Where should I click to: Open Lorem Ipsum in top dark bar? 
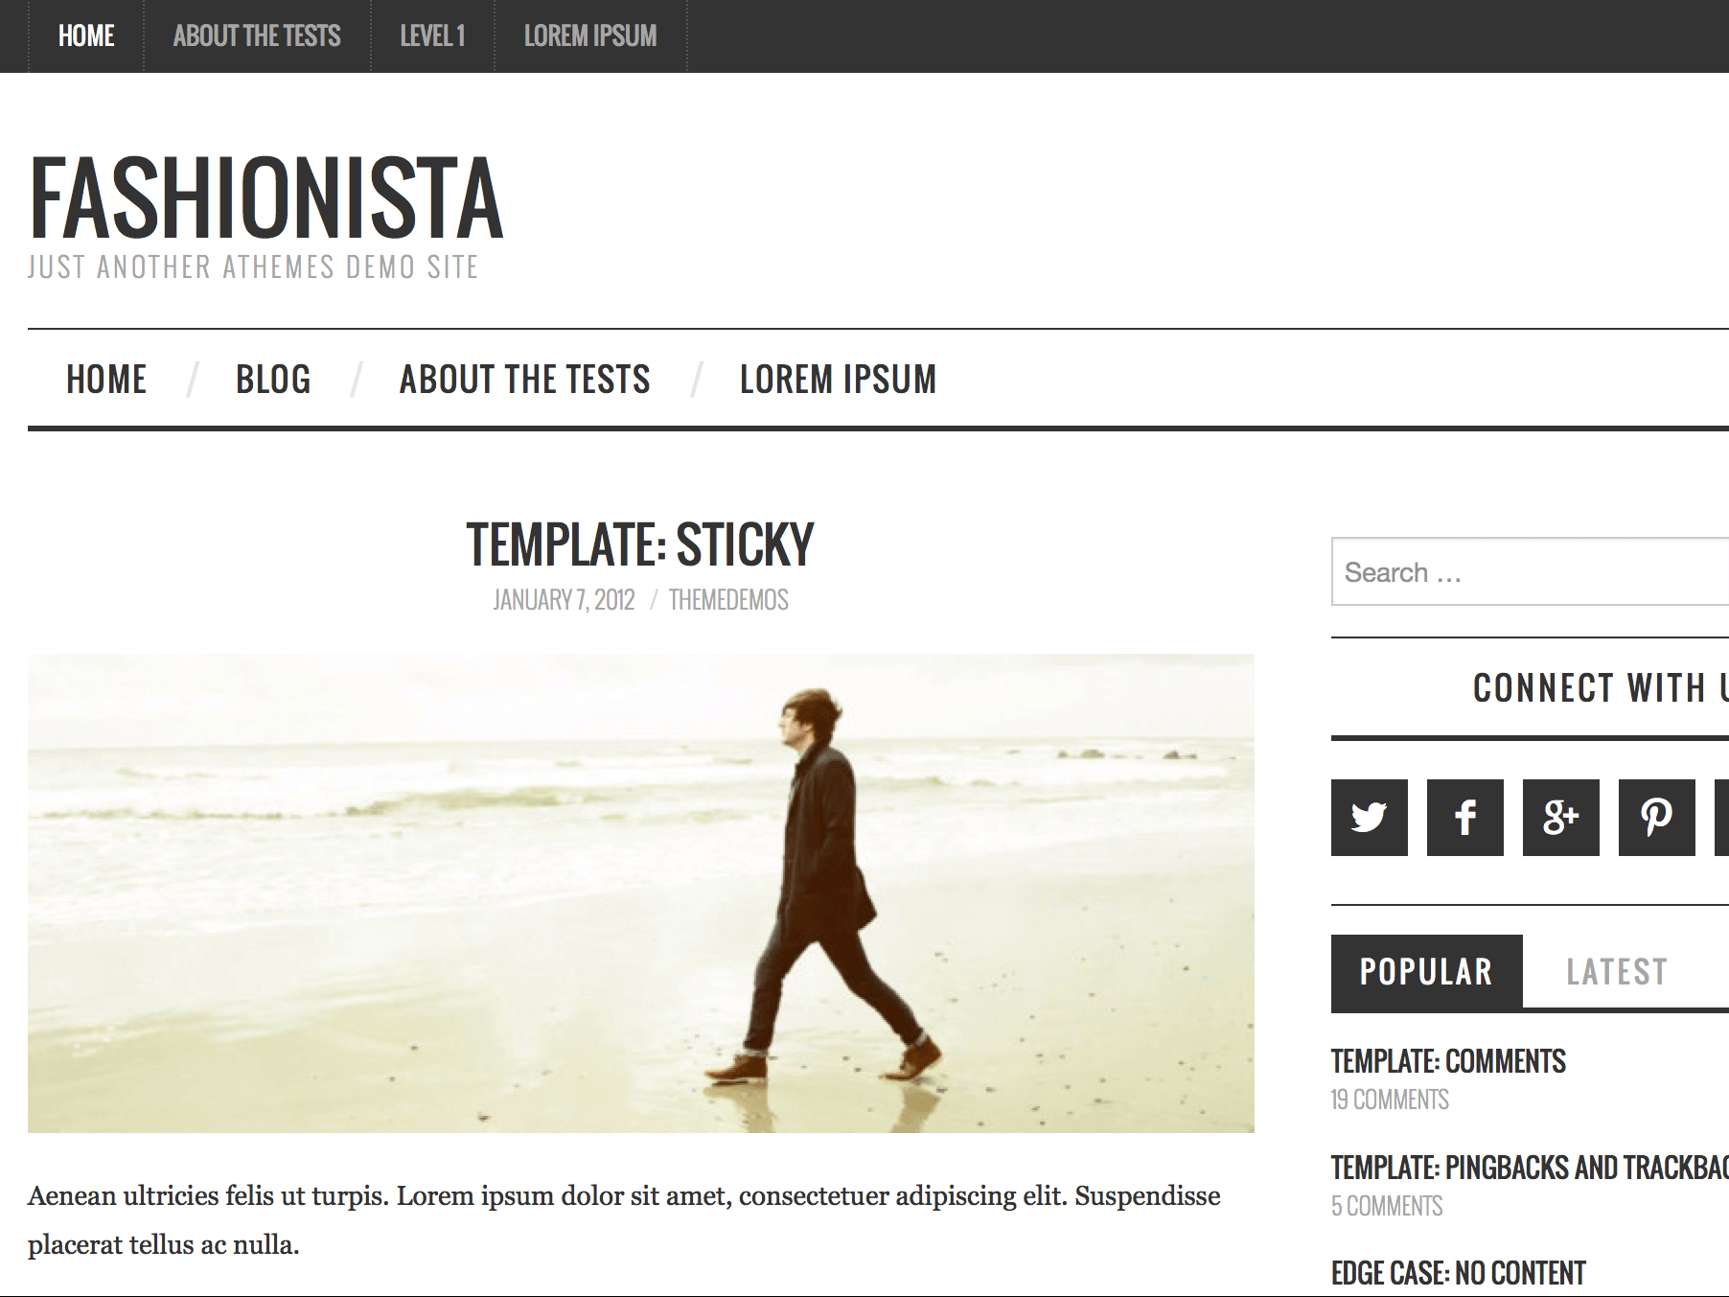[590, 36]
